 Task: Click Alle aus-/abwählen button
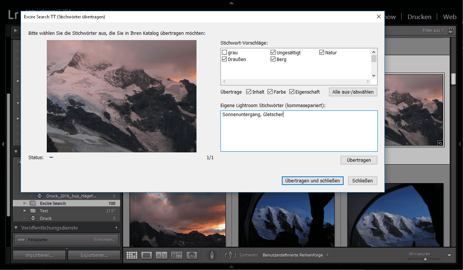click(x=353, y=92)
